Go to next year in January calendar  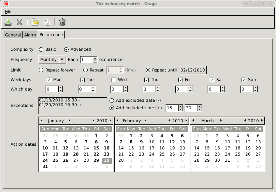pos(110,121)
